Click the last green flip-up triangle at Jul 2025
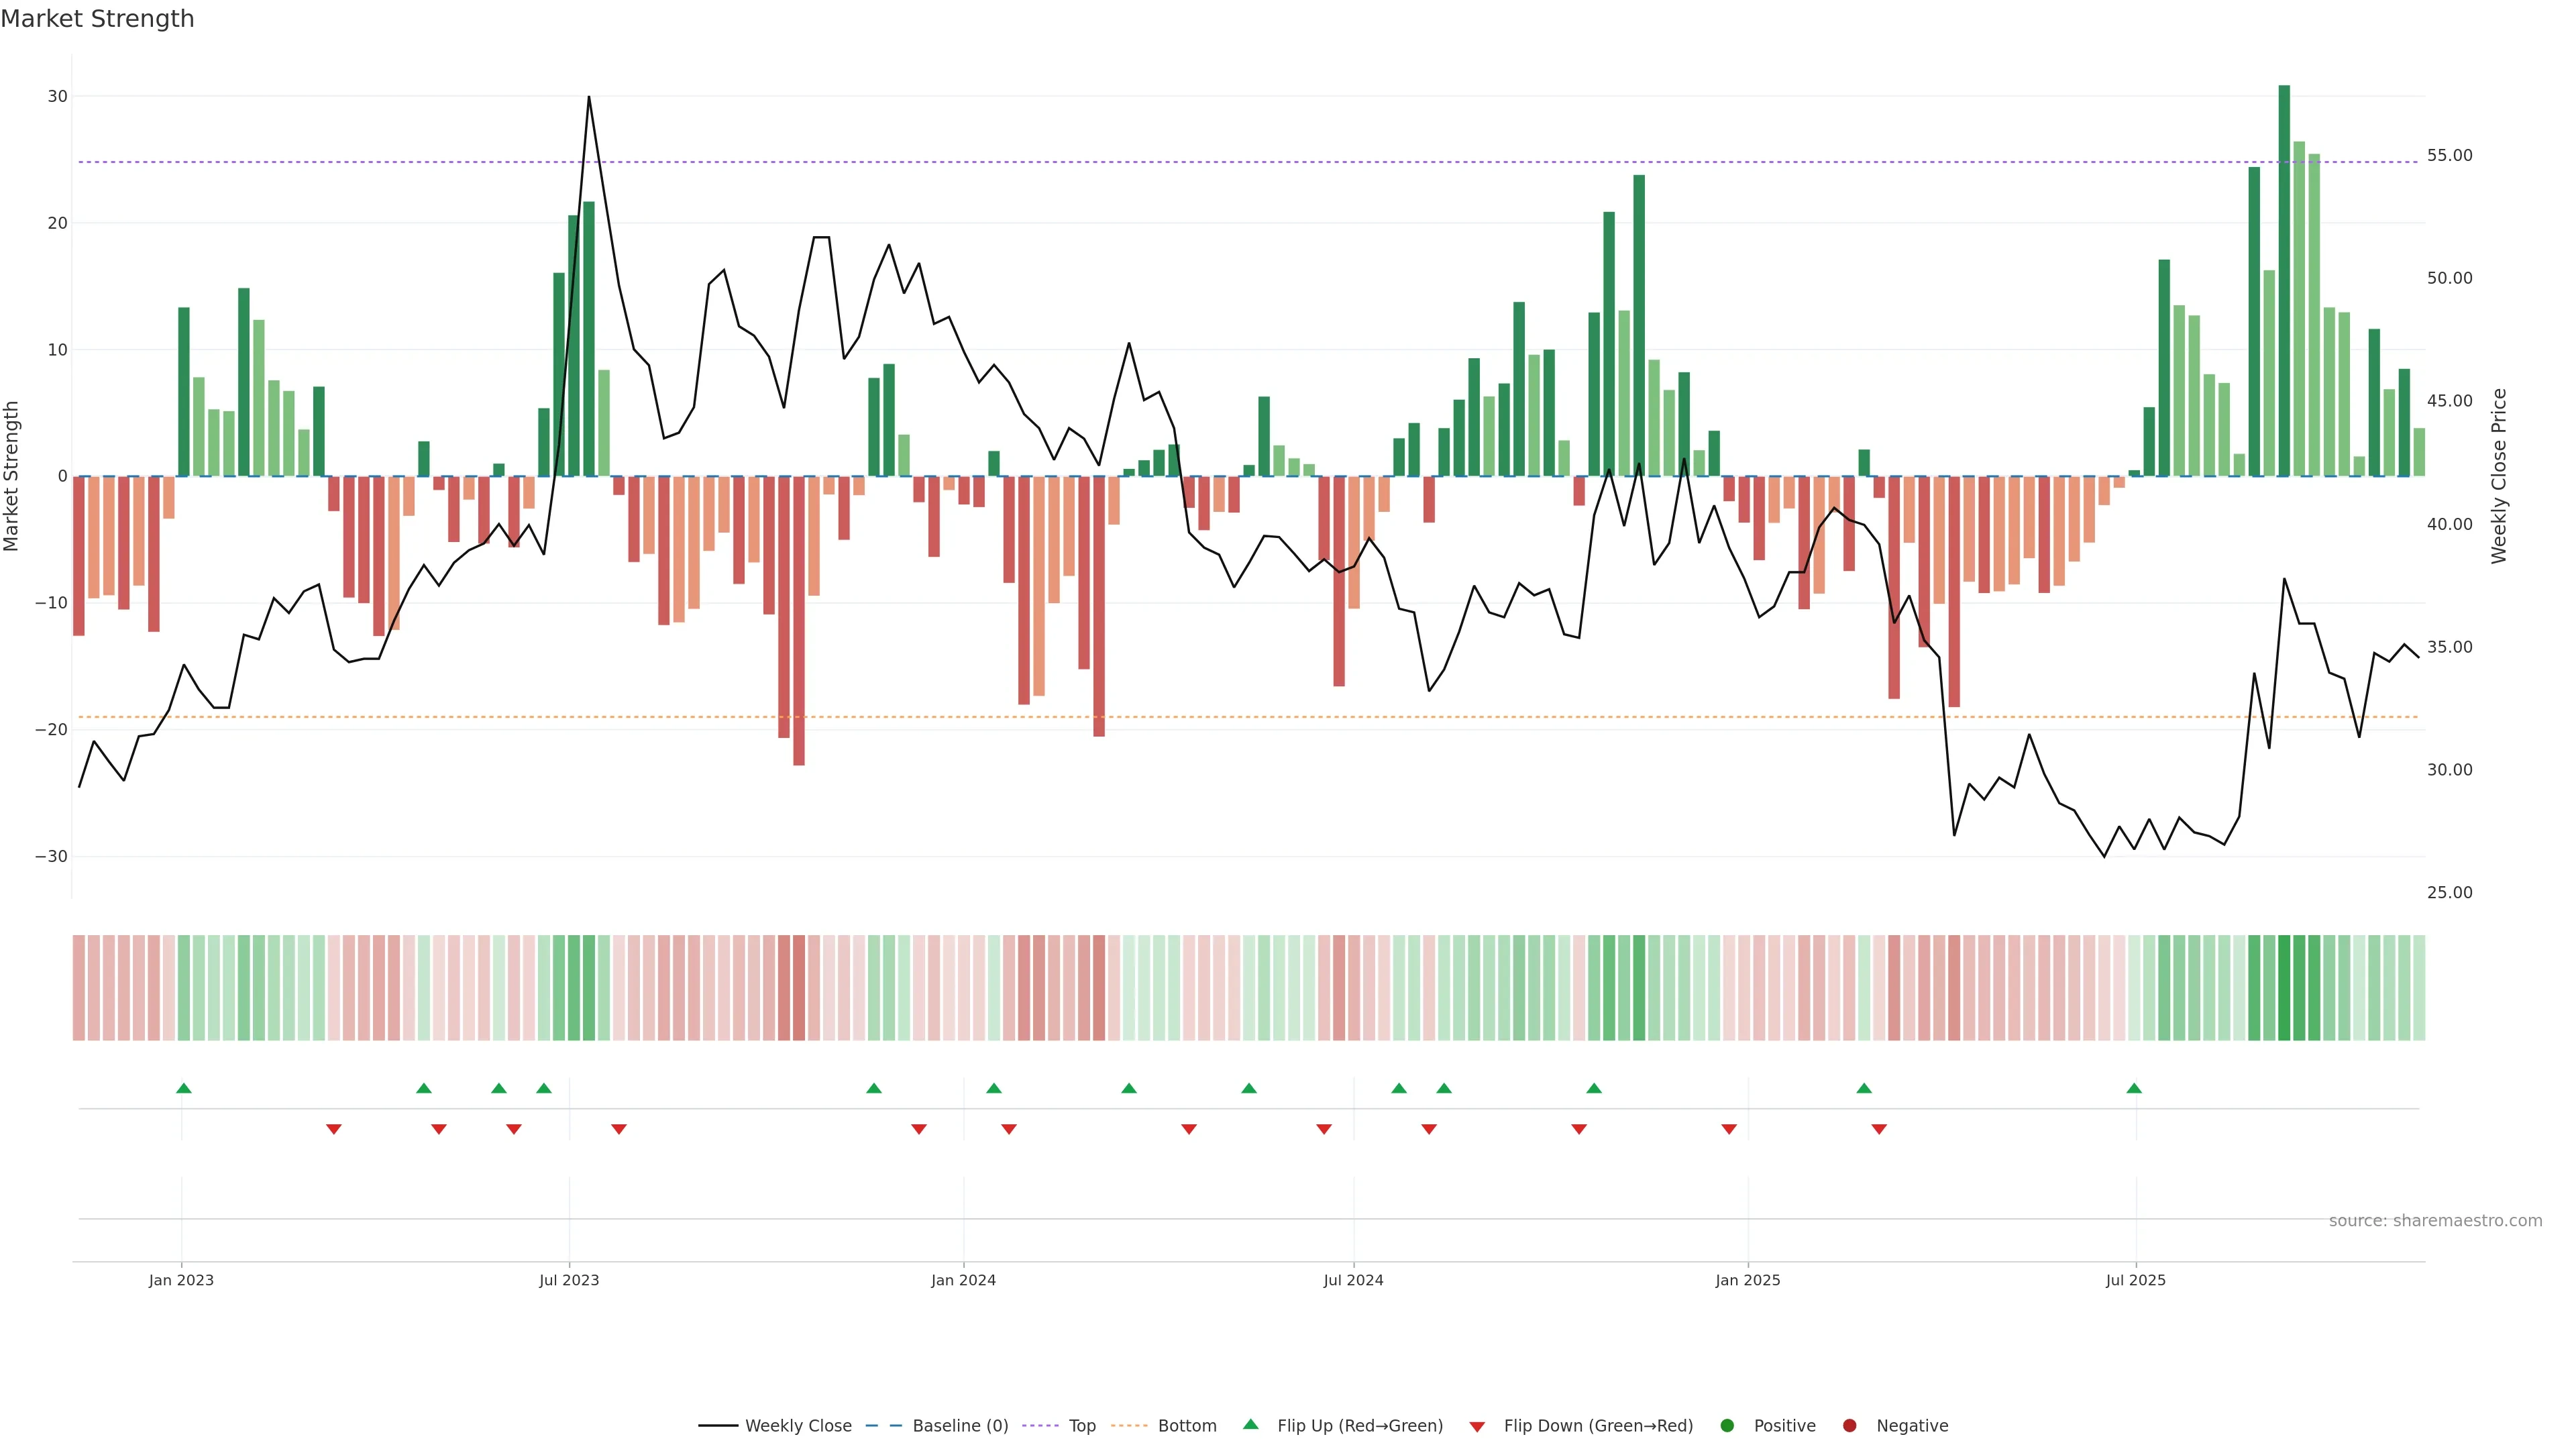The width and height of the screenshot is (2576, 1449). 2134,1088
